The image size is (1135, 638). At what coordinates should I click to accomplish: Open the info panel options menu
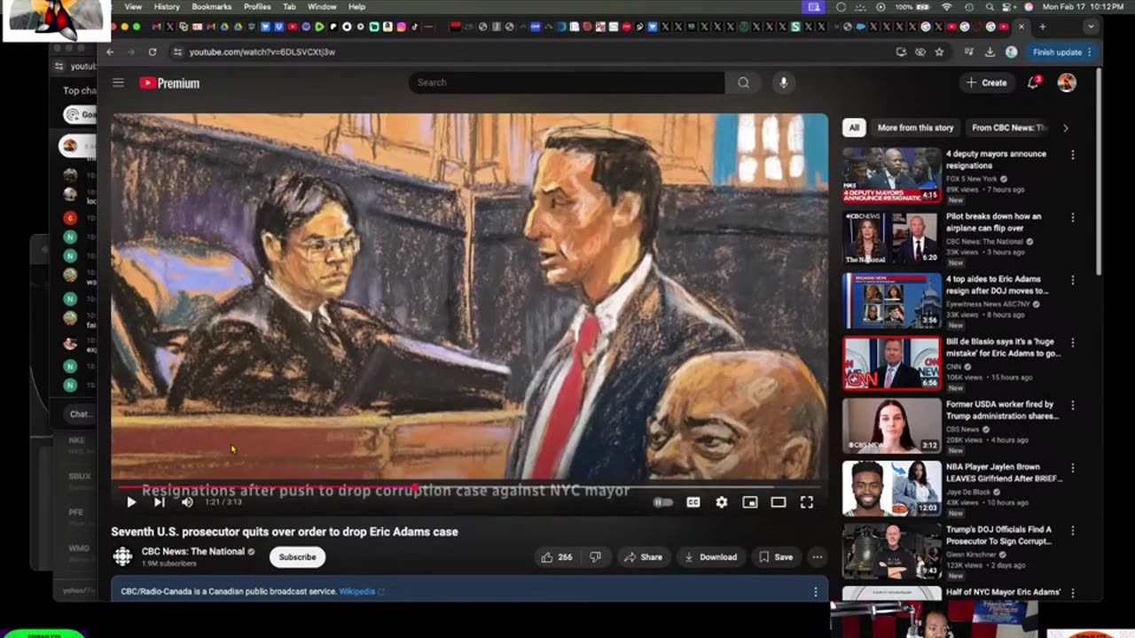coord(816,591)
